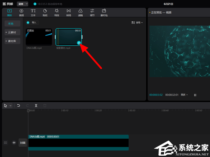The height and width of the screenshot is (157, 210).
Task: Open the 菜单 menu dropdown
Action: coord(22,4)
